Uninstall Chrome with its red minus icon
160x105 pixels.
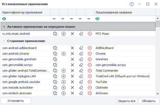tap(90, 54)
